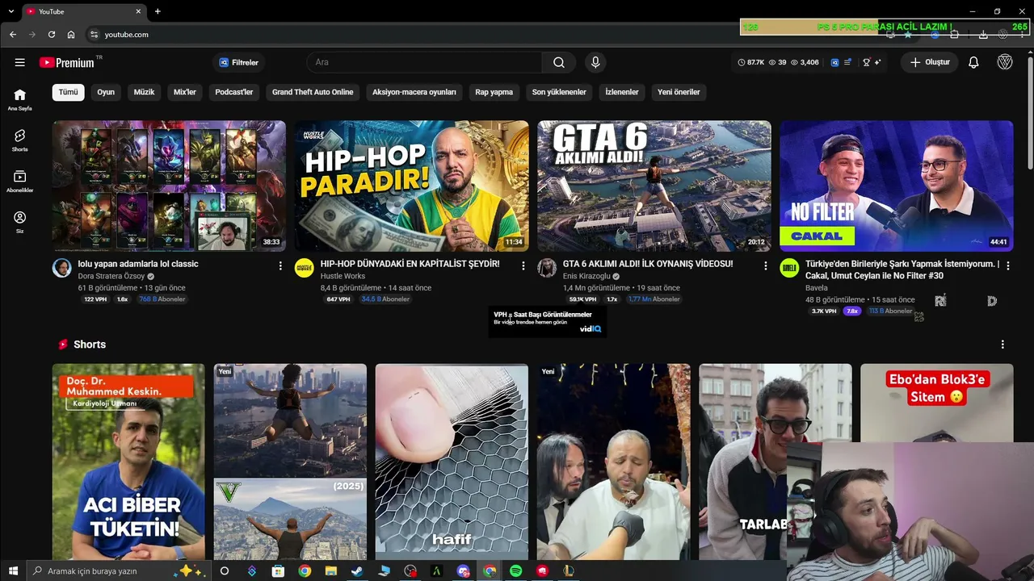Open File Explorer from the taskbar
1034x581 pixels.
(330, 571)
